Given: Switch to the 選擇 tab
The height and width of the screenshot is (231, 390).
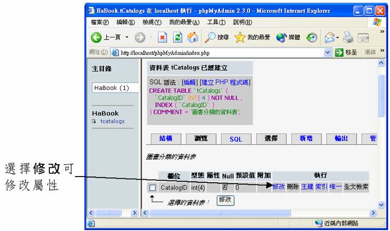Looking at the screenshot, I should tap(271, 139).
